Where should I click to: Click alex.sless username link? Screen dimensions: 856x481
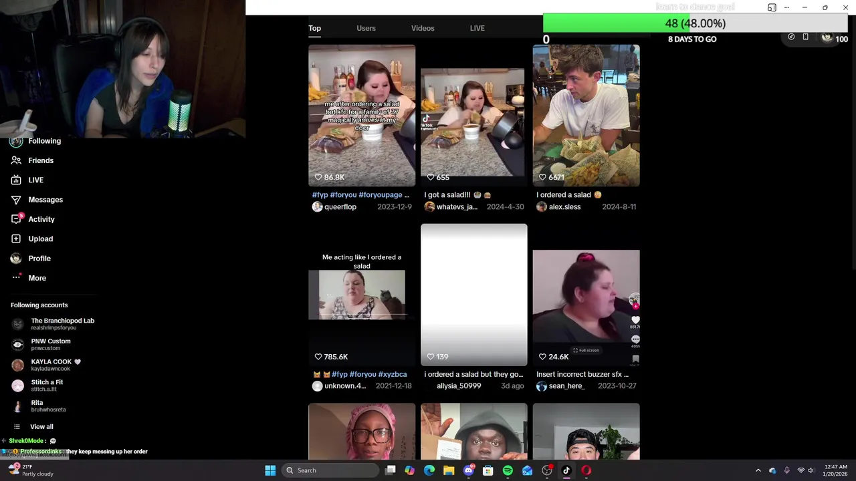click(x=565, y=207)
